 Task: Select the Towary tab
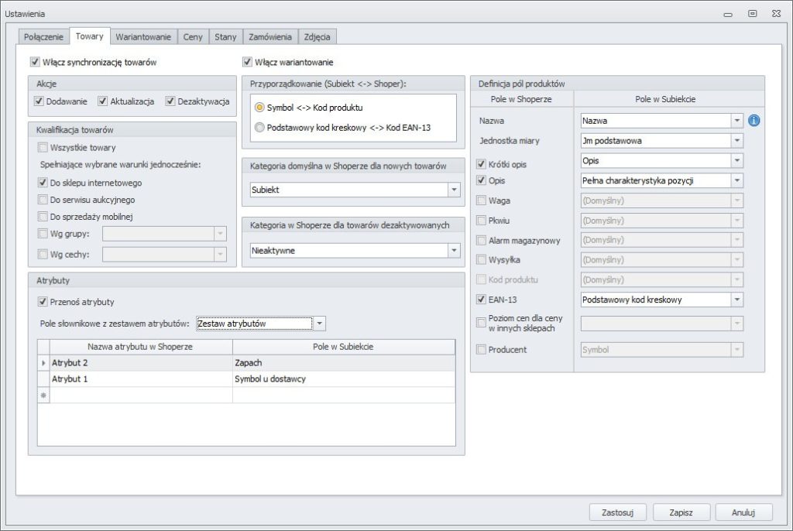90,36
